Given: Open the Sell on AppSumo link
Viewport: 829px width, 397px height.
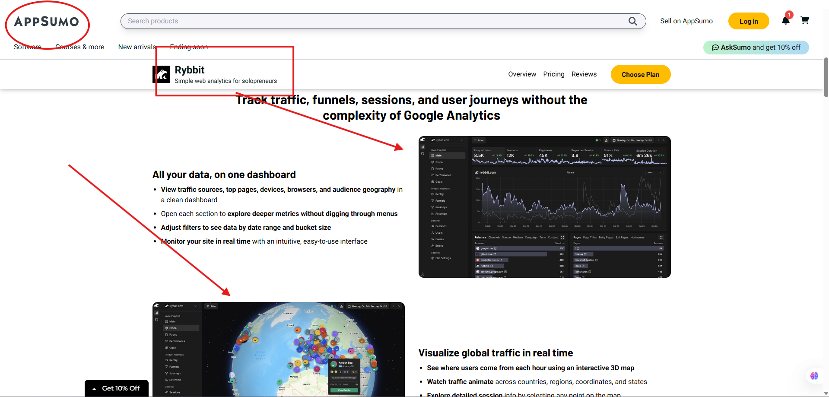Looking at the screenshot, I should pyautogui.click(x=686, y=21).
